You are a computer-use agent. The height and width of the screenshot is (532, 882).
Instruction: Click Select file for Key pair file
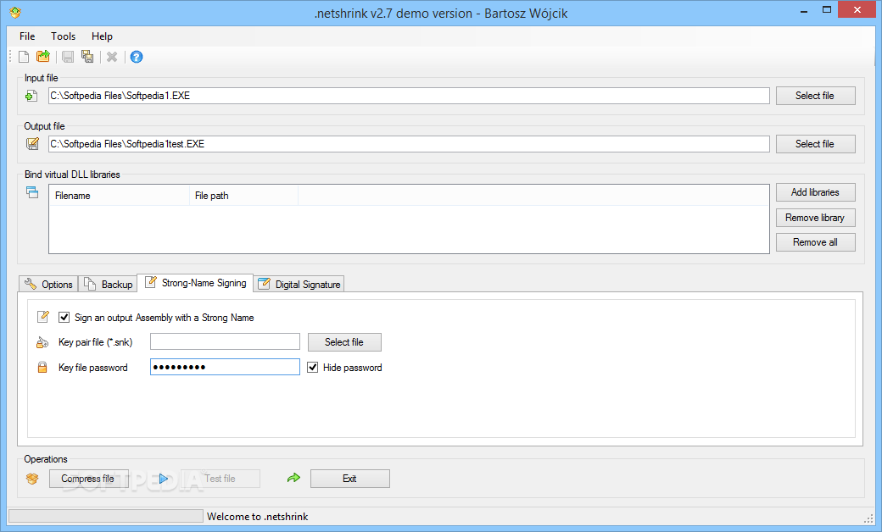click(344, 342)
